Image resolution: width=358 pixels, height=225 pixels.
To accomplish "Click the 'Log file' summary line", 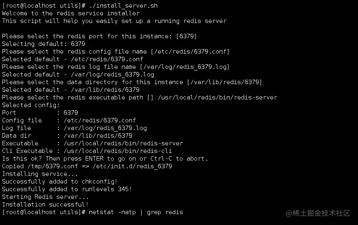I will tap(74, 128).
